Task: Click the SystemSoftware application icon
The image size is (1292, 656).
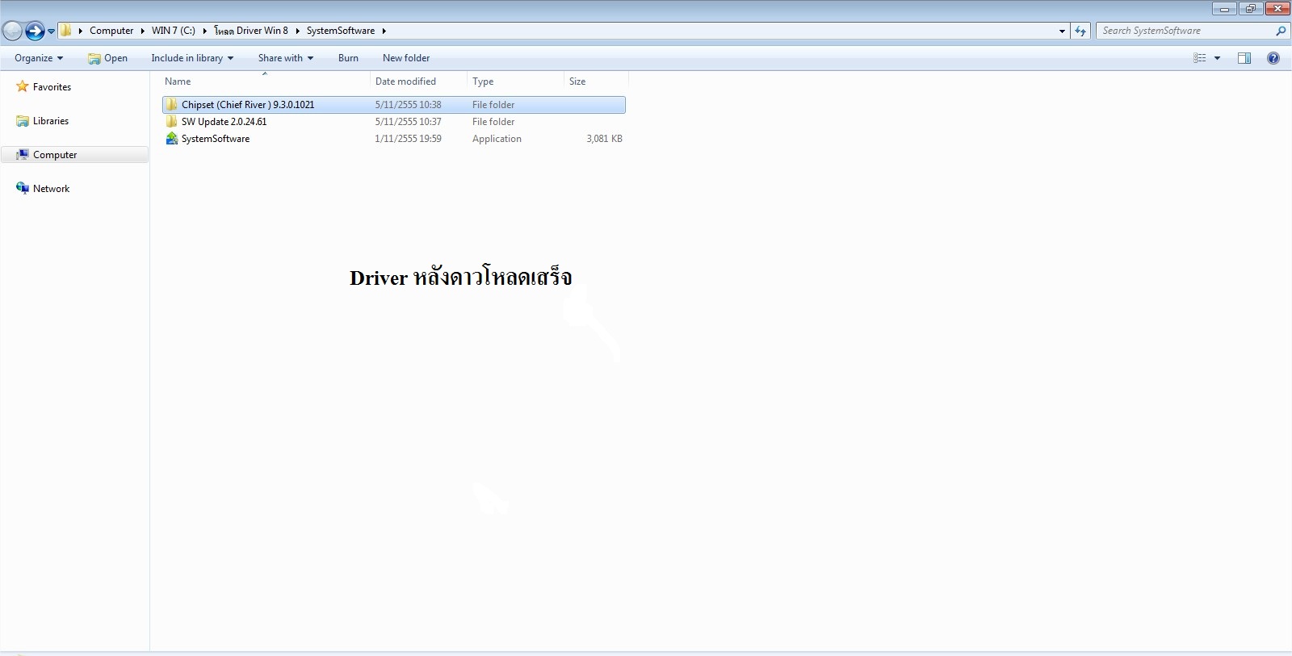Action: (171, 139)
